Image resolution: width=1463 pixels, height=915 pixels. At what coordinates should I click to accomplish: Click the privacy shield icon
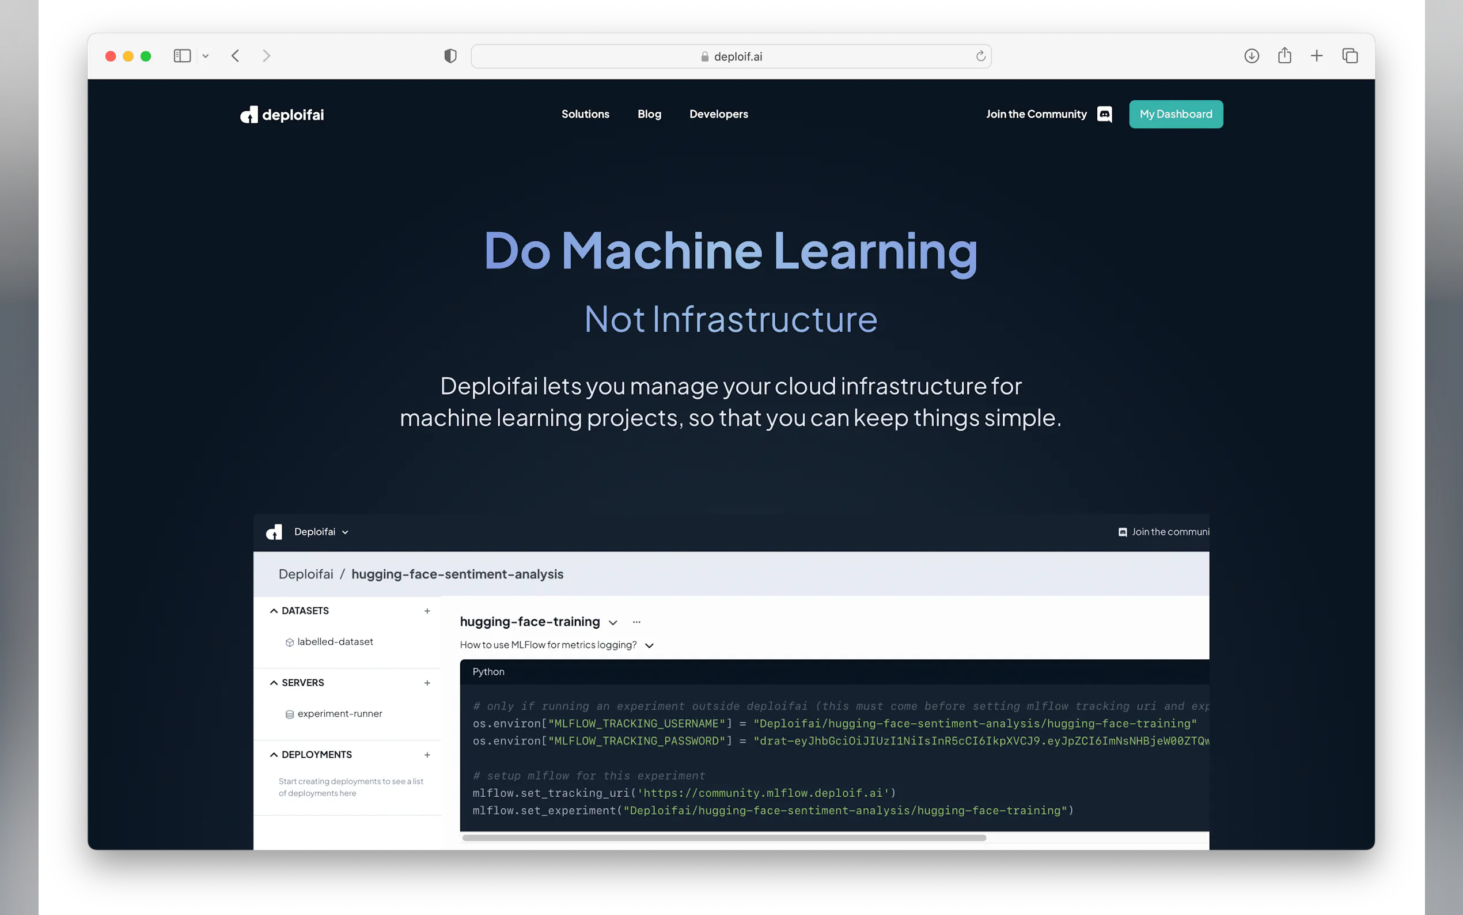point(450,56)
